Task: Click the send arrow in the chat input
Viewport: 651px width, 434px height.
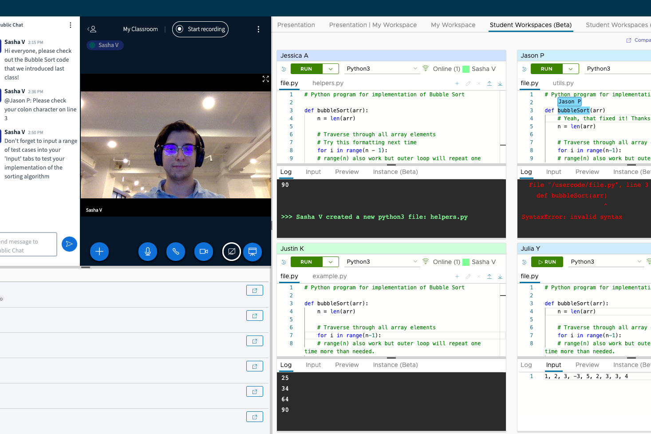Action: [69, 243]
